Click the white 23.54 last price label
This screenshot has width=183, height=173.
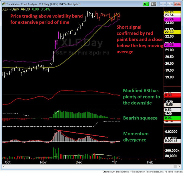[x=172, y=15]
